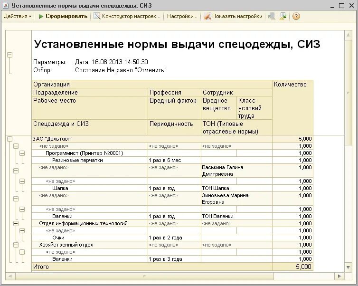Collapse subgroup containing ТОН Валенки row
Image resolution: width=358 pixels, height=286 pixels.
[22, 209]
